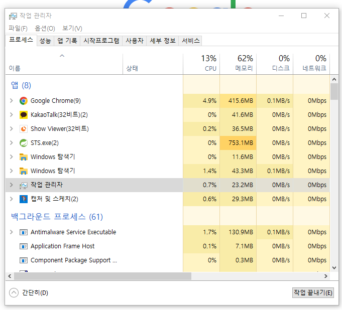This screenshot has height=310, width=342.
Task: Expand Antimalware Service Executable row
Action: (x=12, y=232)
